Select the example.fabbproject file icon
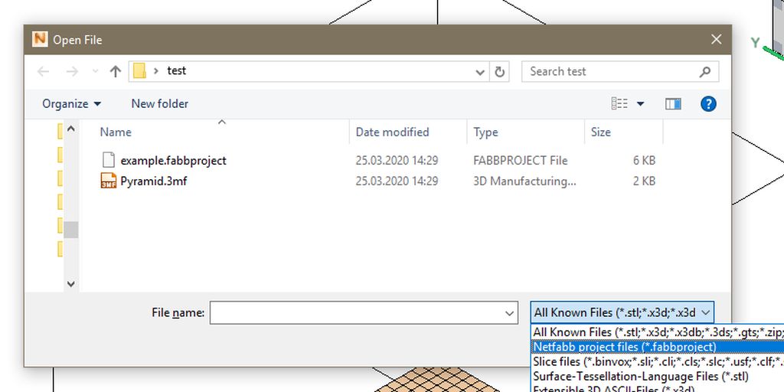This screenshot has height=392, width=784. [x=109, y=161]
